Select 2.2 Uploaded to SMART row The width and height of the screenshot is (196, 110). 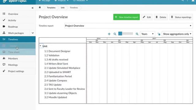click(x=58, y=72)
